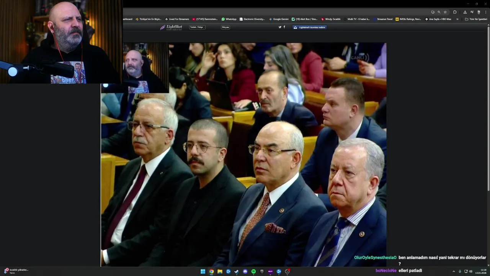Open Epic Games Launcher from the taskbar

(x=262, y=271)
